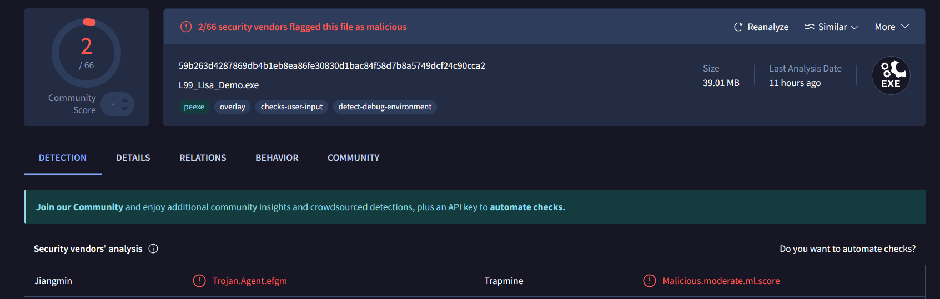The image size is (940, 299).
Task: Switch to the DETAILS tab
Action: pyautogui.click(x=133, y=158)
